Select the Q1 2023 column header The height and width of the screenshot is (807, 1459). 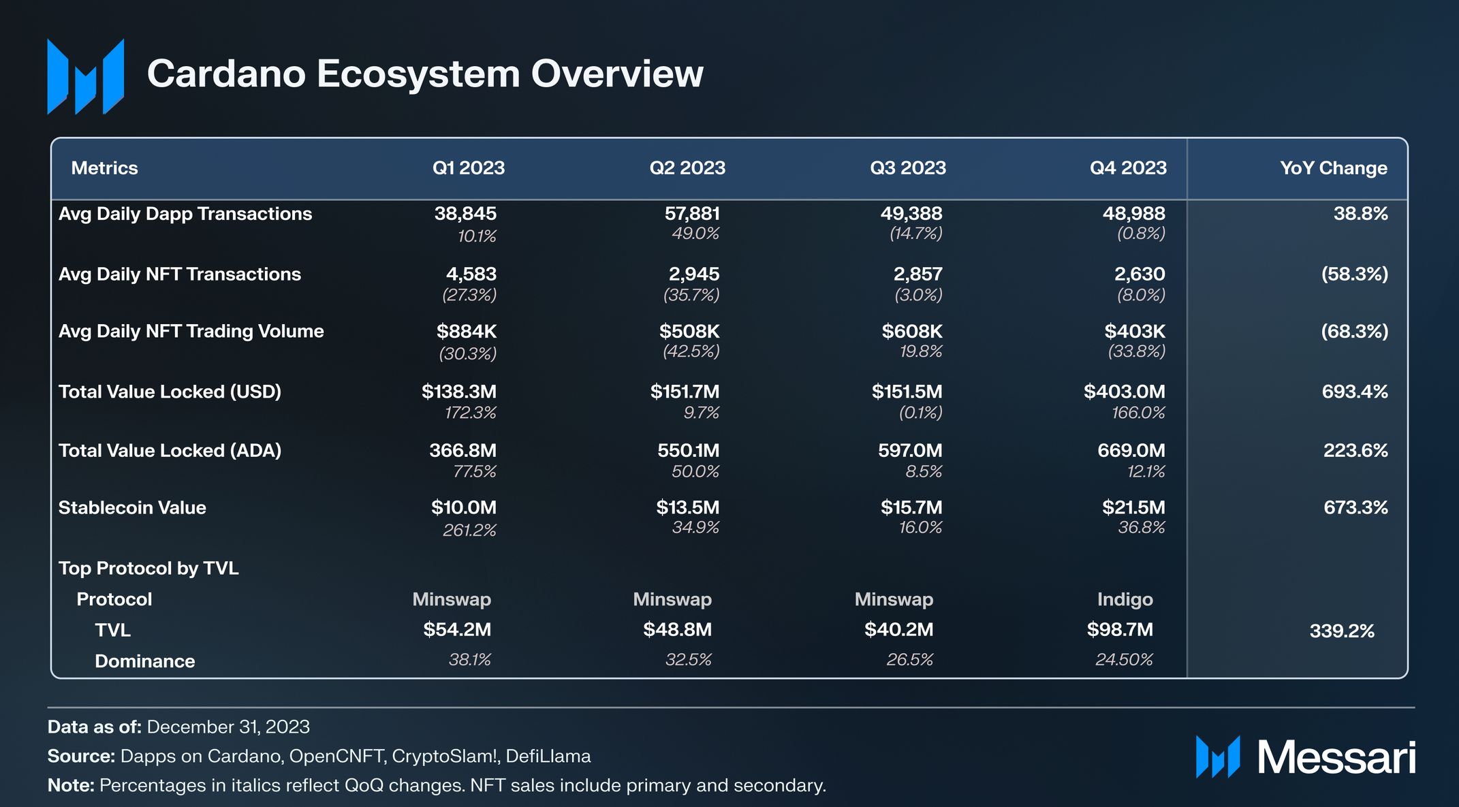click(468, 168)
